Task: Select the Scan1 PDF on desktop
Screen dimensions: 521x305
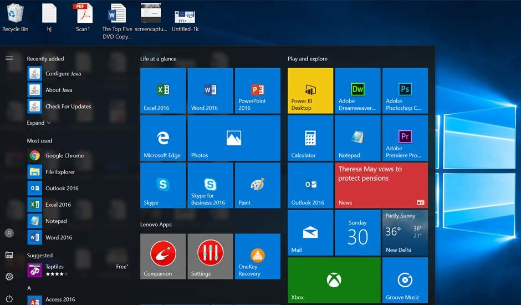Action: pyautogui.click(x=83, y=18)
